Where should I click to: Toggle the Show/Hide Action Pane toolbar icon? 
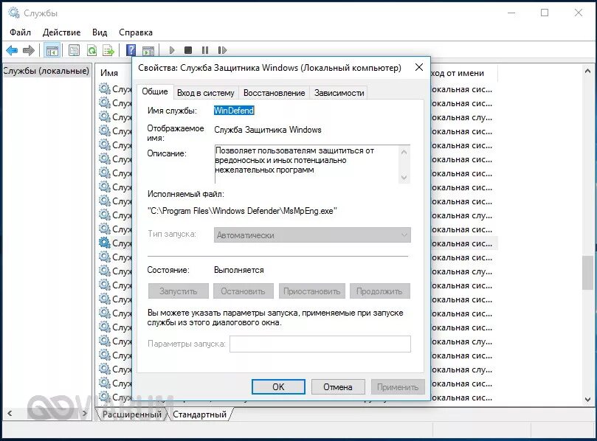148,50
